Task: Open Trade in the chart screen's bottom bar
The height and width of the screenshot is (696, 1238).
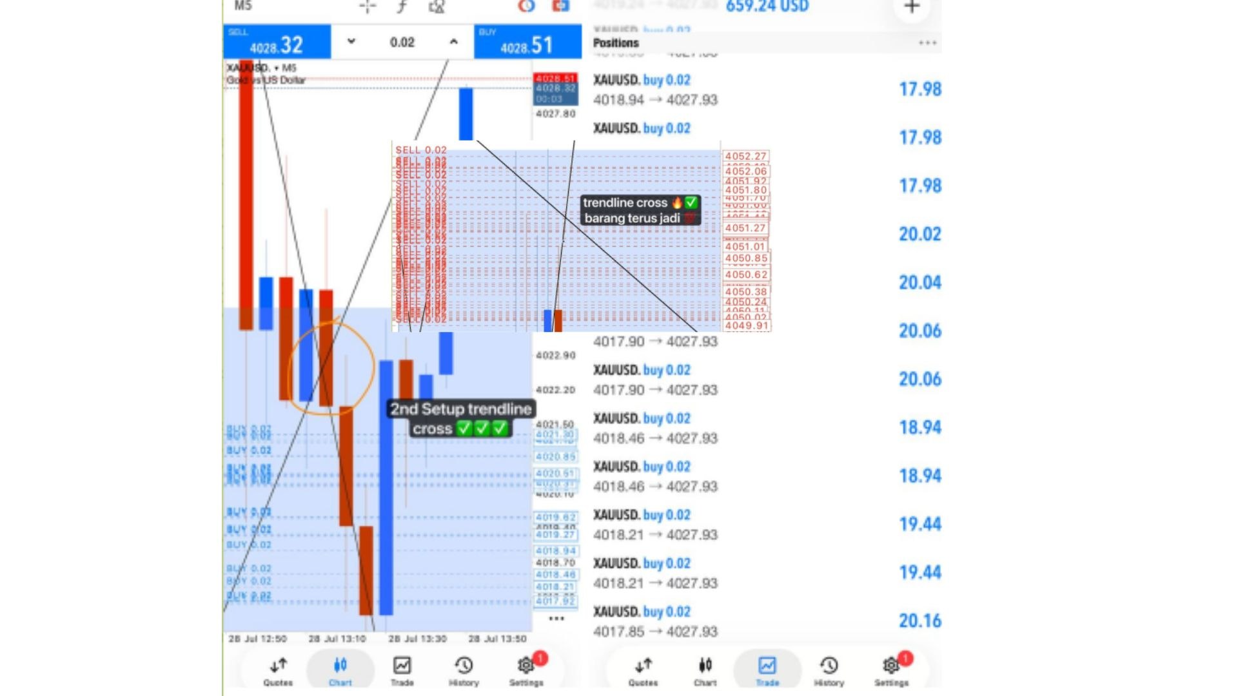Action: coord(402,672)
